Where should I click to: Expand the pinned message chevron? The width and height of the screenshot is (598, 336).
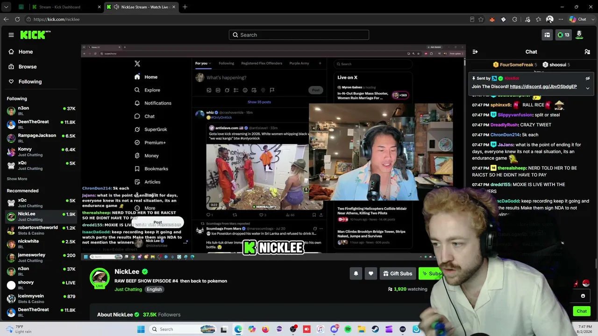(x=588, y=88)
